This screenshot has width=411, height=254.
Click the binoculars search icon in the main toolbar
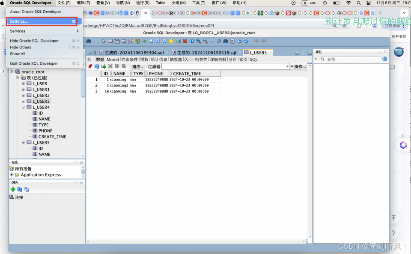pos(89,41)
